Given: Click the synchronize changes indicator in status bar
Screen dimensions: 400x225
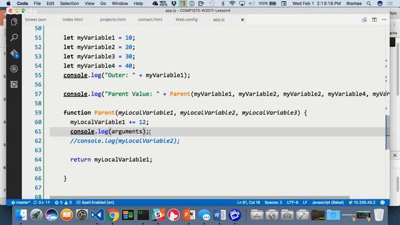Looking at the screenshot, I should 42,202.
